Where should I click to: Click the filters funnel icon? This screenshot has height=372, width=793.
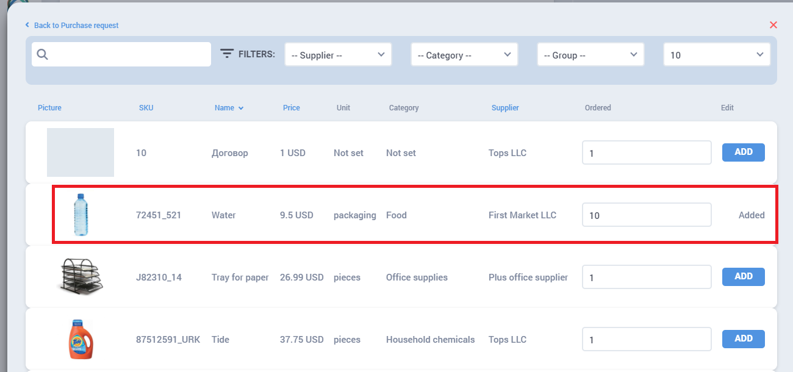click(x=227, y=54)
